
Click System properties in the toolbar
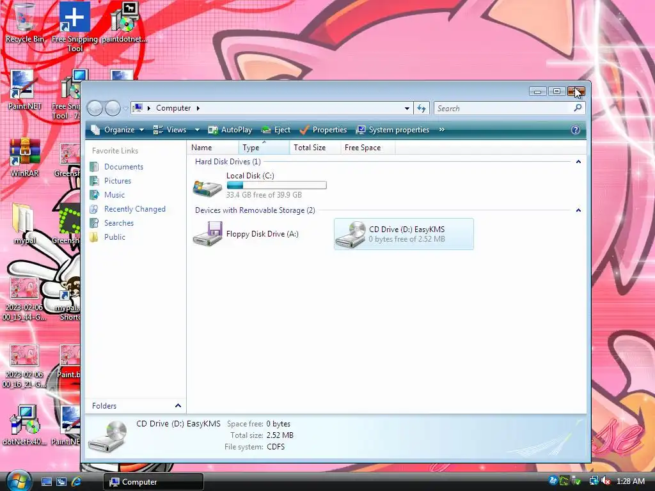click(x=393, y=130)
